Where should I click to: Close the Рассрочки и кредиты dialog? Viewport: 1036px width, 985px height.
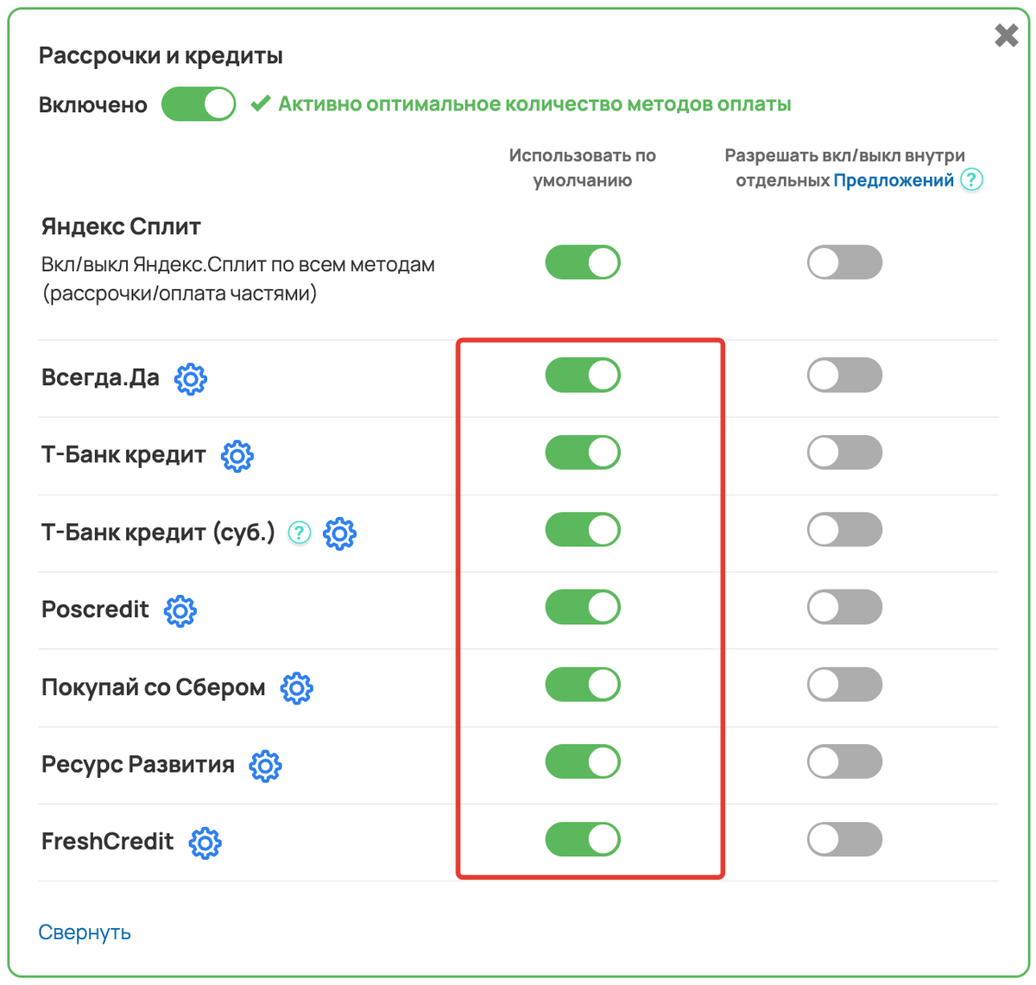(1007, 35)
